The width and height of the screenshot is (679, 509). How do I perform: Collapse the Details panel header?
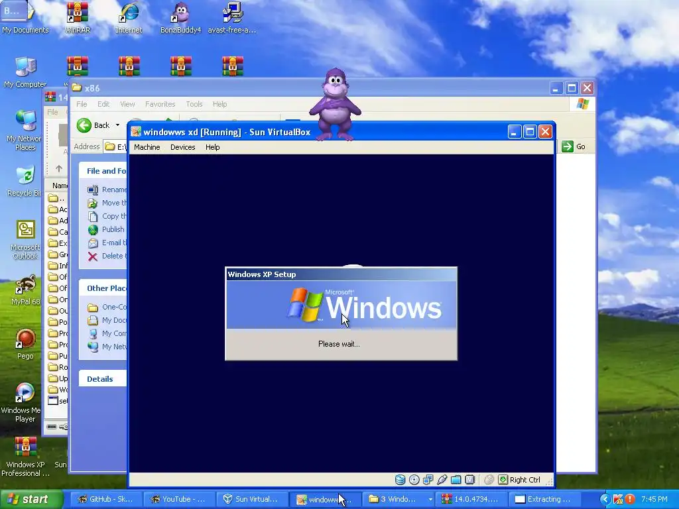click(x=103, y=378)
